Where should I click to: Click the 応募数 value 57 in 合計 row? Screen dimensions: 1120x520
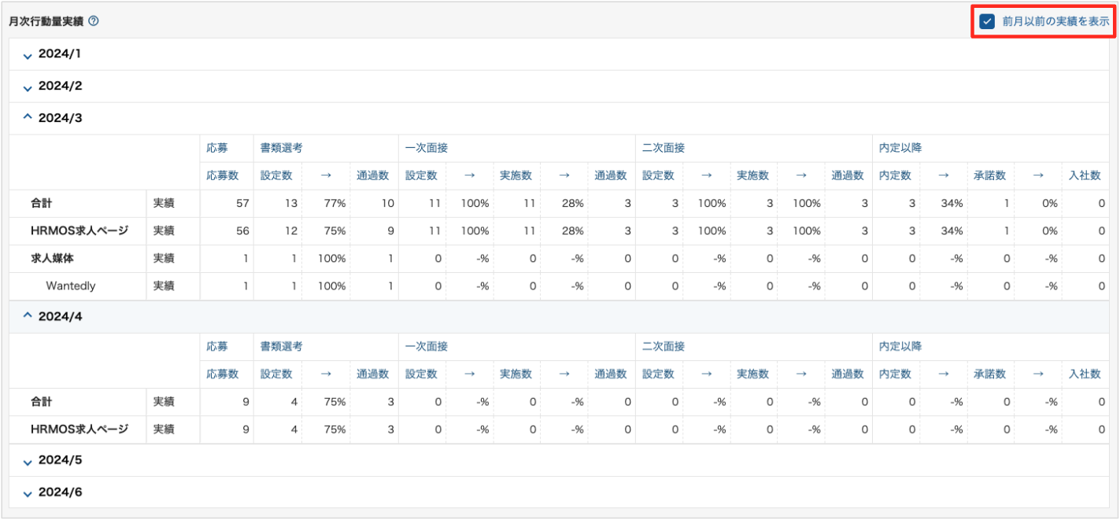(x=242, y=204)
